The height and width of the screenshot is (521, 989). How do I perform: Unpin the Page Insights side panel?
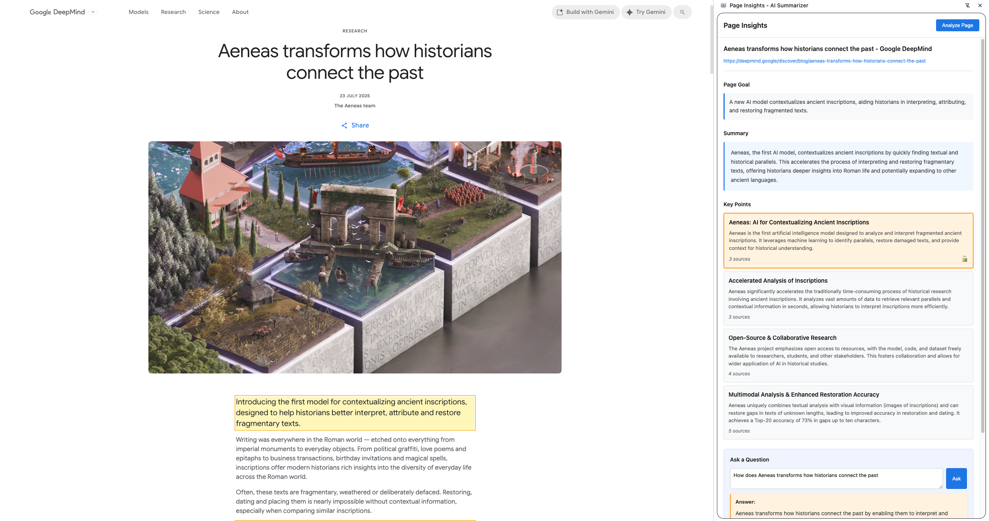point(967,5)
